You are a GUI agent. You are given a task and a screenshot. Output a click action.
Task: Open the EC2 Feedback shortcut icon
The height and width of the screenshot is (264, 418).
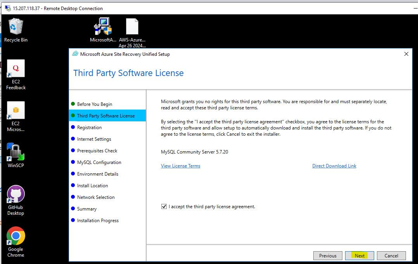(x=16, y=69)
